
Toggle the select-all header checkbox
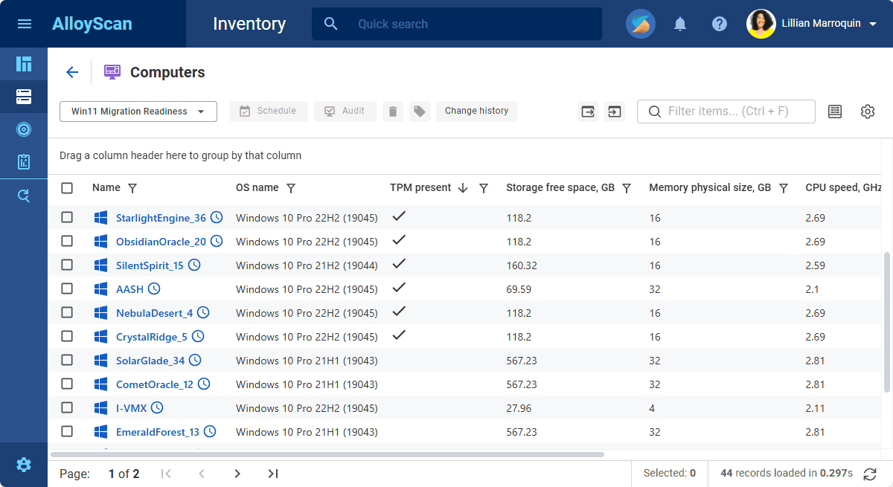67,188
